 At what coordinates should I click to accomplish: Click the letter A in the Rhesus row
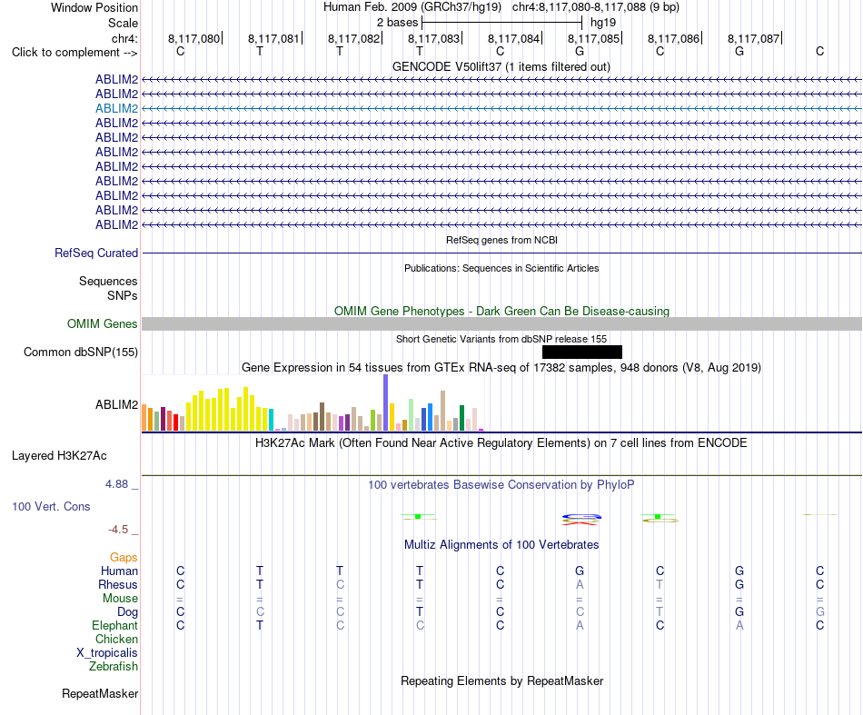(x=580, y=584)
